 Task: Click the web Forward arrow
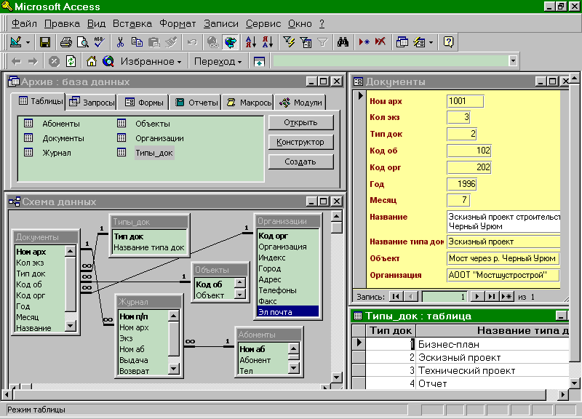pyautogui.click(x=33, y=61)
